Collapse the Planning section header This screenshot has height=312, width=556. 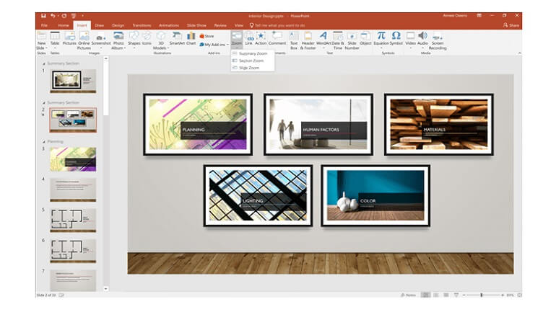click(x=44, y=142)
